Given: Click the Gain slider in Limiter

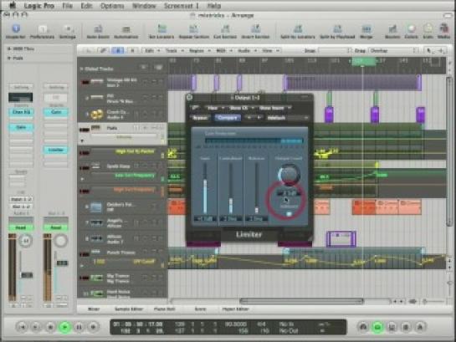Looking at the screenshot, I should [205, 188].
